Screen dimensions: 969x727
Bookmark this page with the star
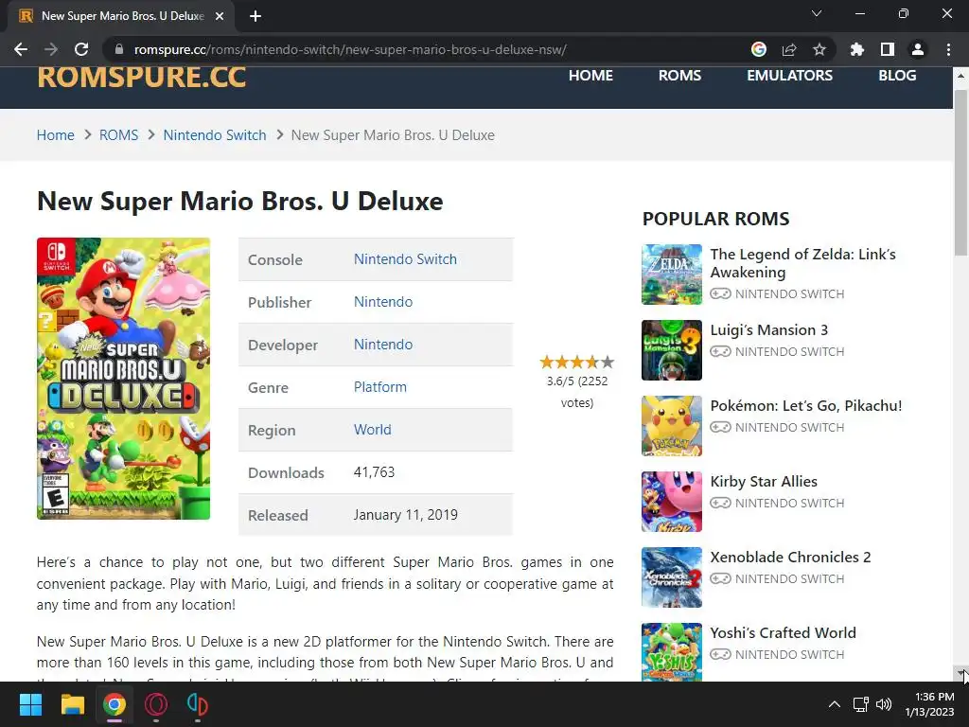(x=819, y=49)
